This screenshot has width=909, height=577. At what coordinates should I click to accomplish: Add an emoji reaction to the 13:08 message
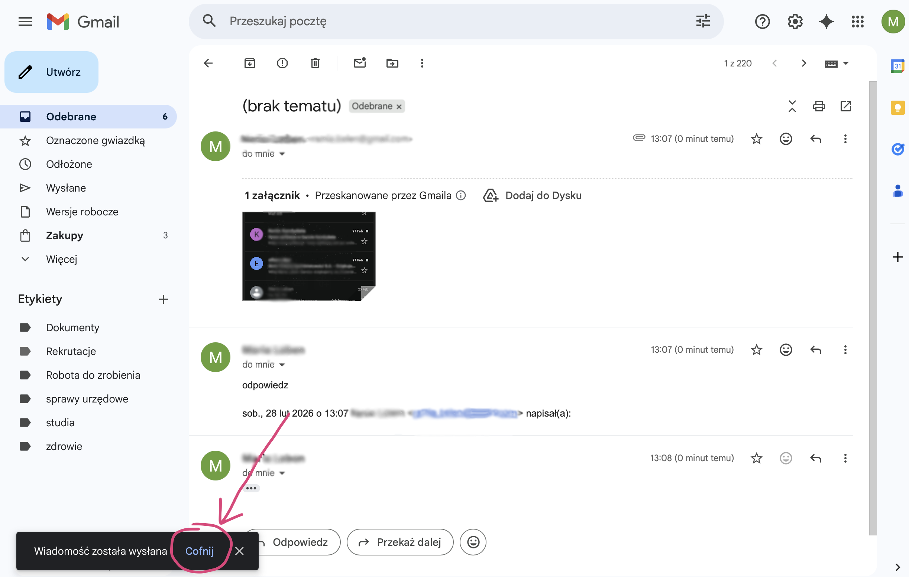[x=786, y=458]
